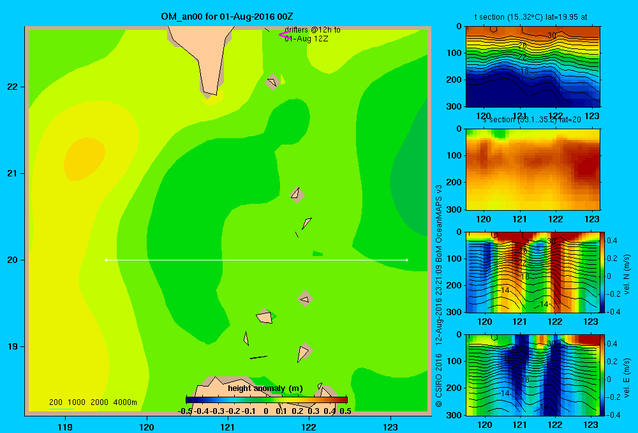This screenshot has height=433, width=638.
Task: Click the 'vel. E (m/s)' axis label
Action: point(627,378)
